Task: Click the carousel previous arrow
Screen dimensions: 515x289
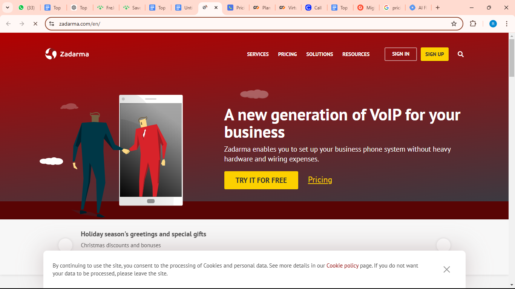Action: pyautogui.click(x=66, y=245)
